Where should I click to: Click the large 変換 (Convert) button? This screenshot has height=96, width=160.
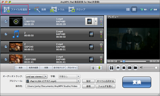[x=137, y=82]
